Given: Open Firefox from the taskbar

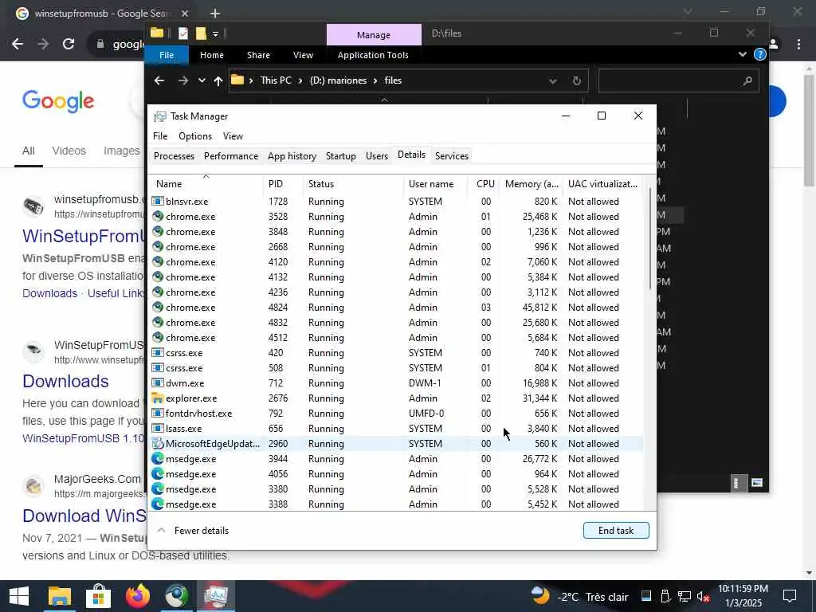Looking at the screenshot, I should pyautogui.click(x=137, y=596).
